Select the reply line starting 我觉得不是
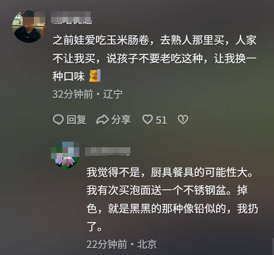 coord(170,172)
